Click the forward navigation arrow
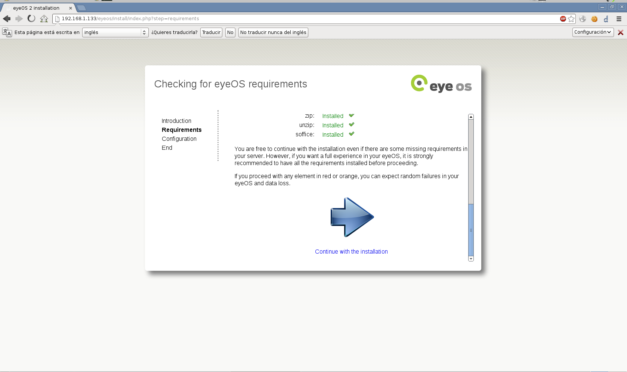The width and height of the screenshot is (627, 372). point(19,19)
